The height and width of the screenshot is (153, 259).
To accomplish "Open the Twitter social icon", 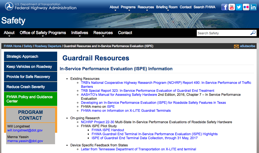I will (239, 7).
